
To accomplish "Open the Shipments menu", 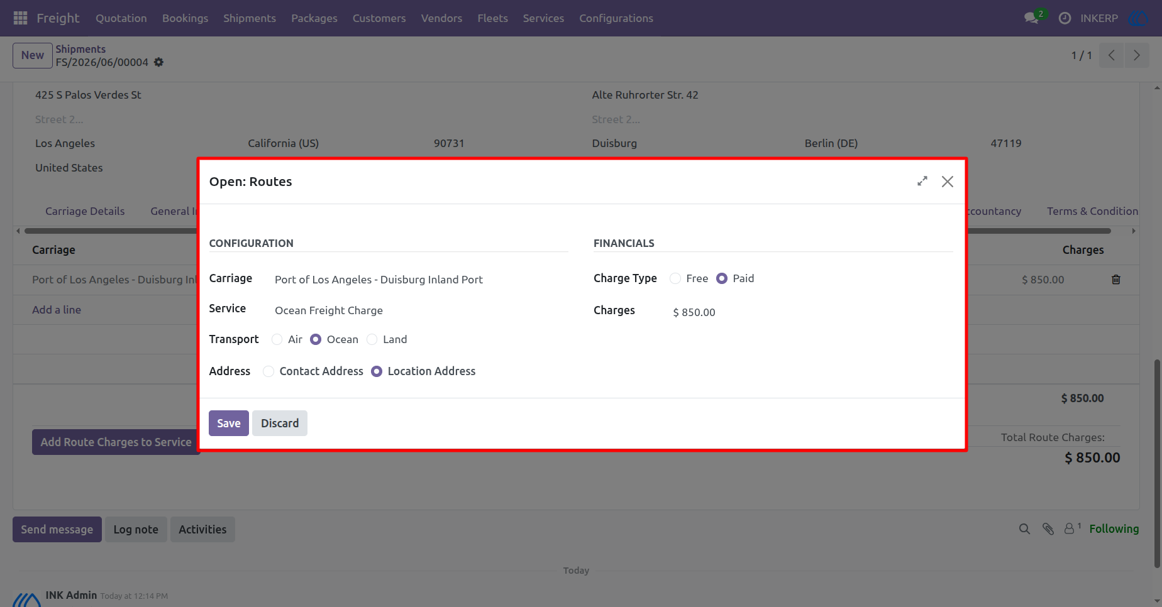I will tap(250, 18).
